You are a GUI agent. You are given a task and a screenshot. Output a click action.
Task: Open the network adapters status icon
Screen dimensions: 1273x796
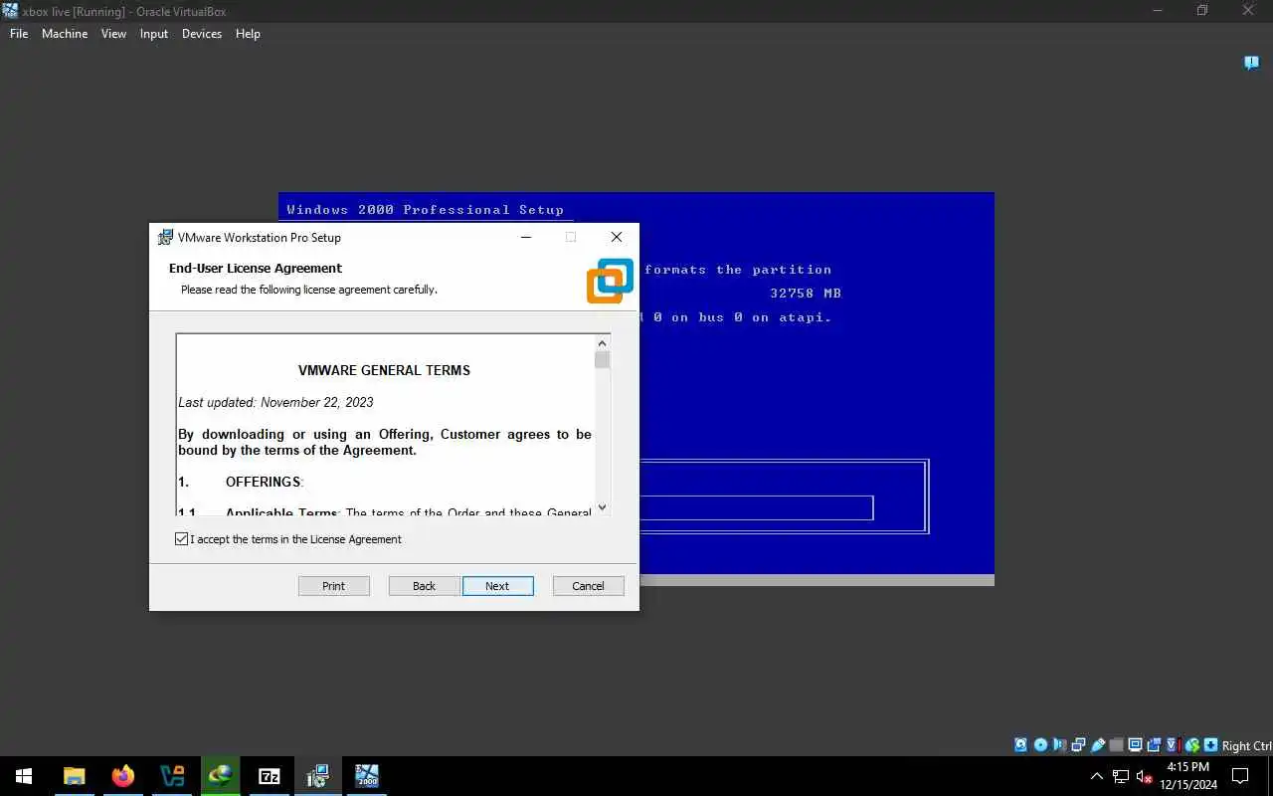pos(1079,745)
